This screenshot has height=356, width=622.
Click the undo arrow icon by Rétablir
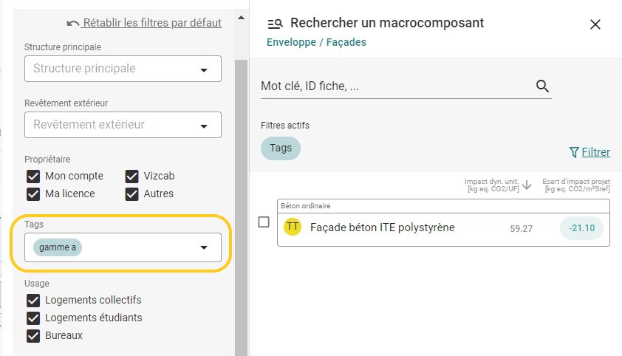(72, 24)
